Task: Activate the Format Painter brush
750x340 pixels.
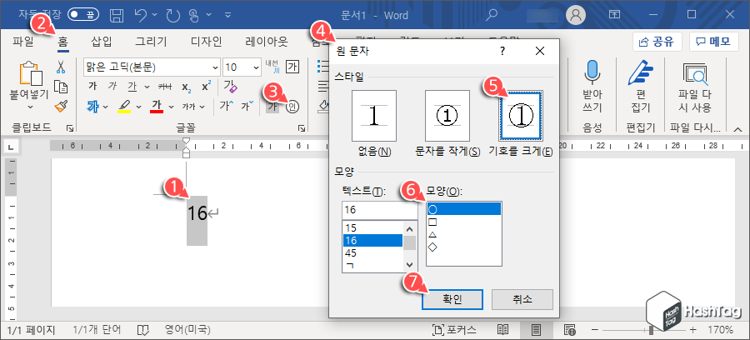Action: tap(60, 106)
